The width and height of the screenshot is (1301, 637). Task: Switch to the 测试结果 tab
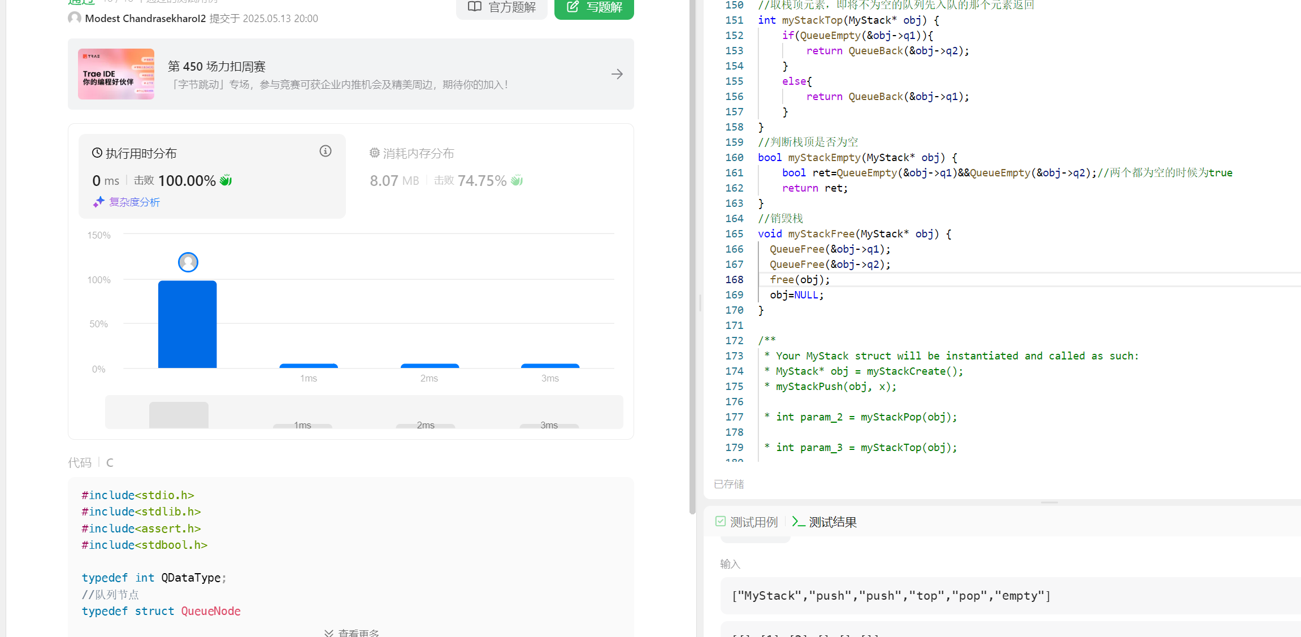click(x=825, y=522)
